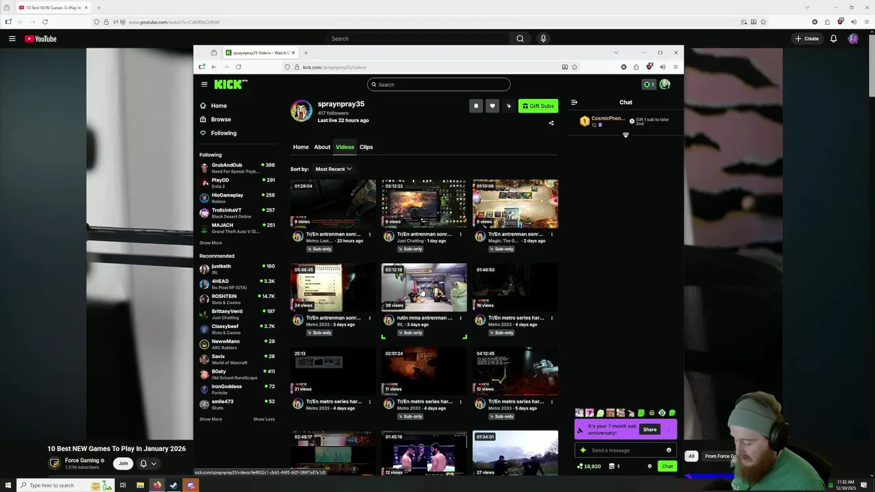This screenshot has width=875, height=492.
Task: Open the Most Recent sort dropdown
Action: point(333,169)
